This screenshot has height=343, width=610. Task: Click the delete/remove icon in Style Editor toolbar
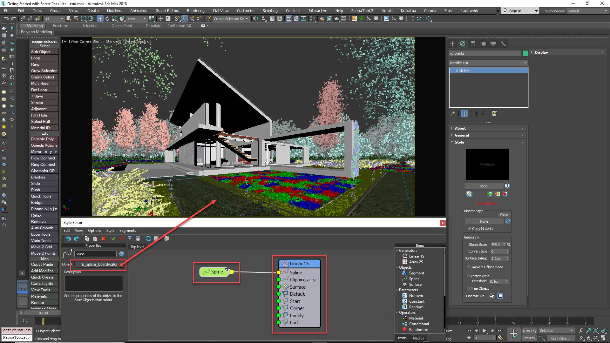[x=103, y=238]
